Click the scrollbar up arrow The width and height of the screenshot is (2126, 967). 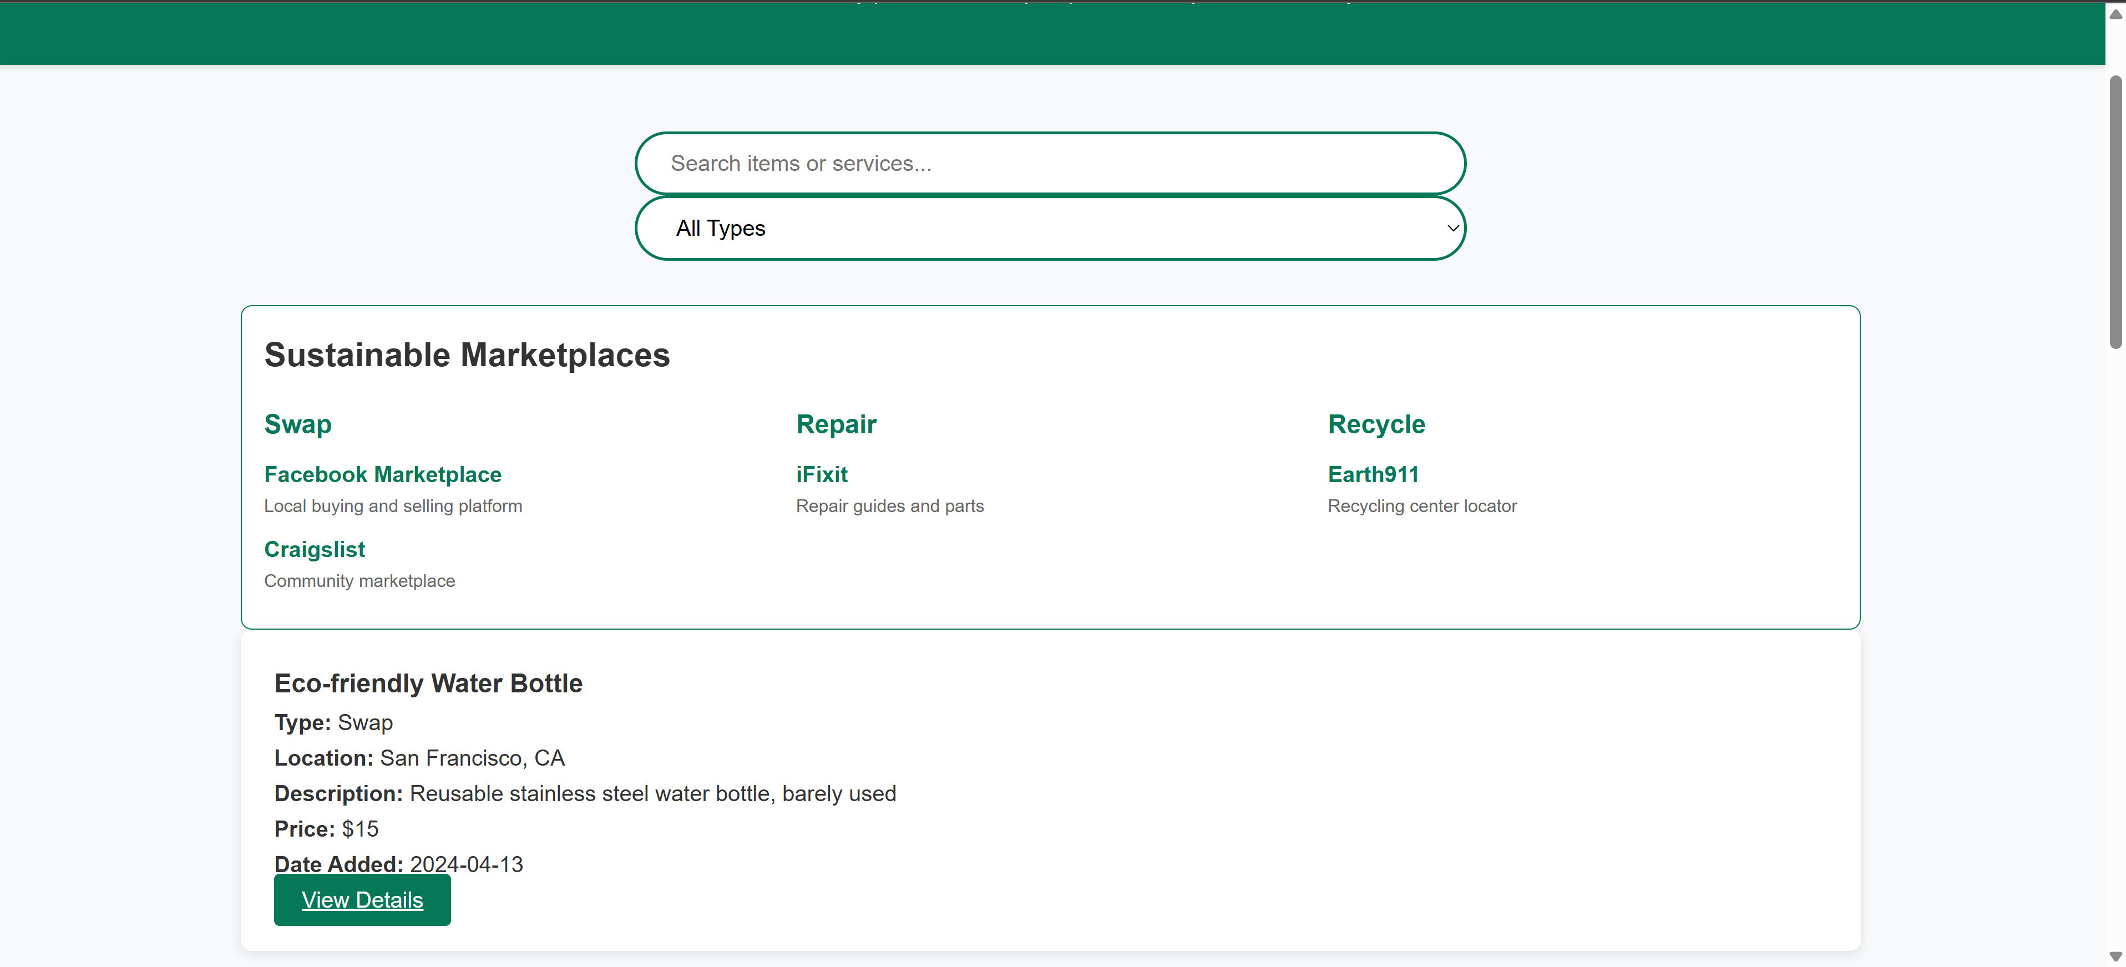coord(2115,14)
